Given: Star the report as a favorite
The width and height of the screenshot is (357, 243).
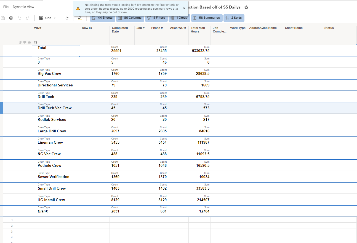Looking at the screenshot, I should click(x=246, y=7).
